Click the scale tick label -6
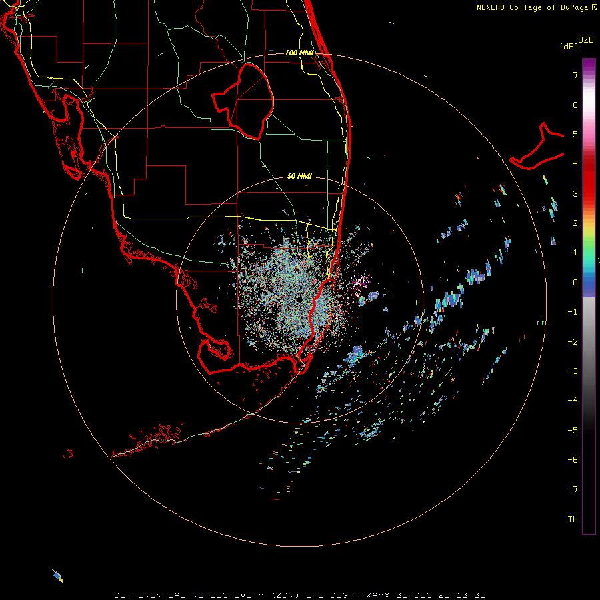600x600 pixels. pyautogui.click(x=573, y=459)
